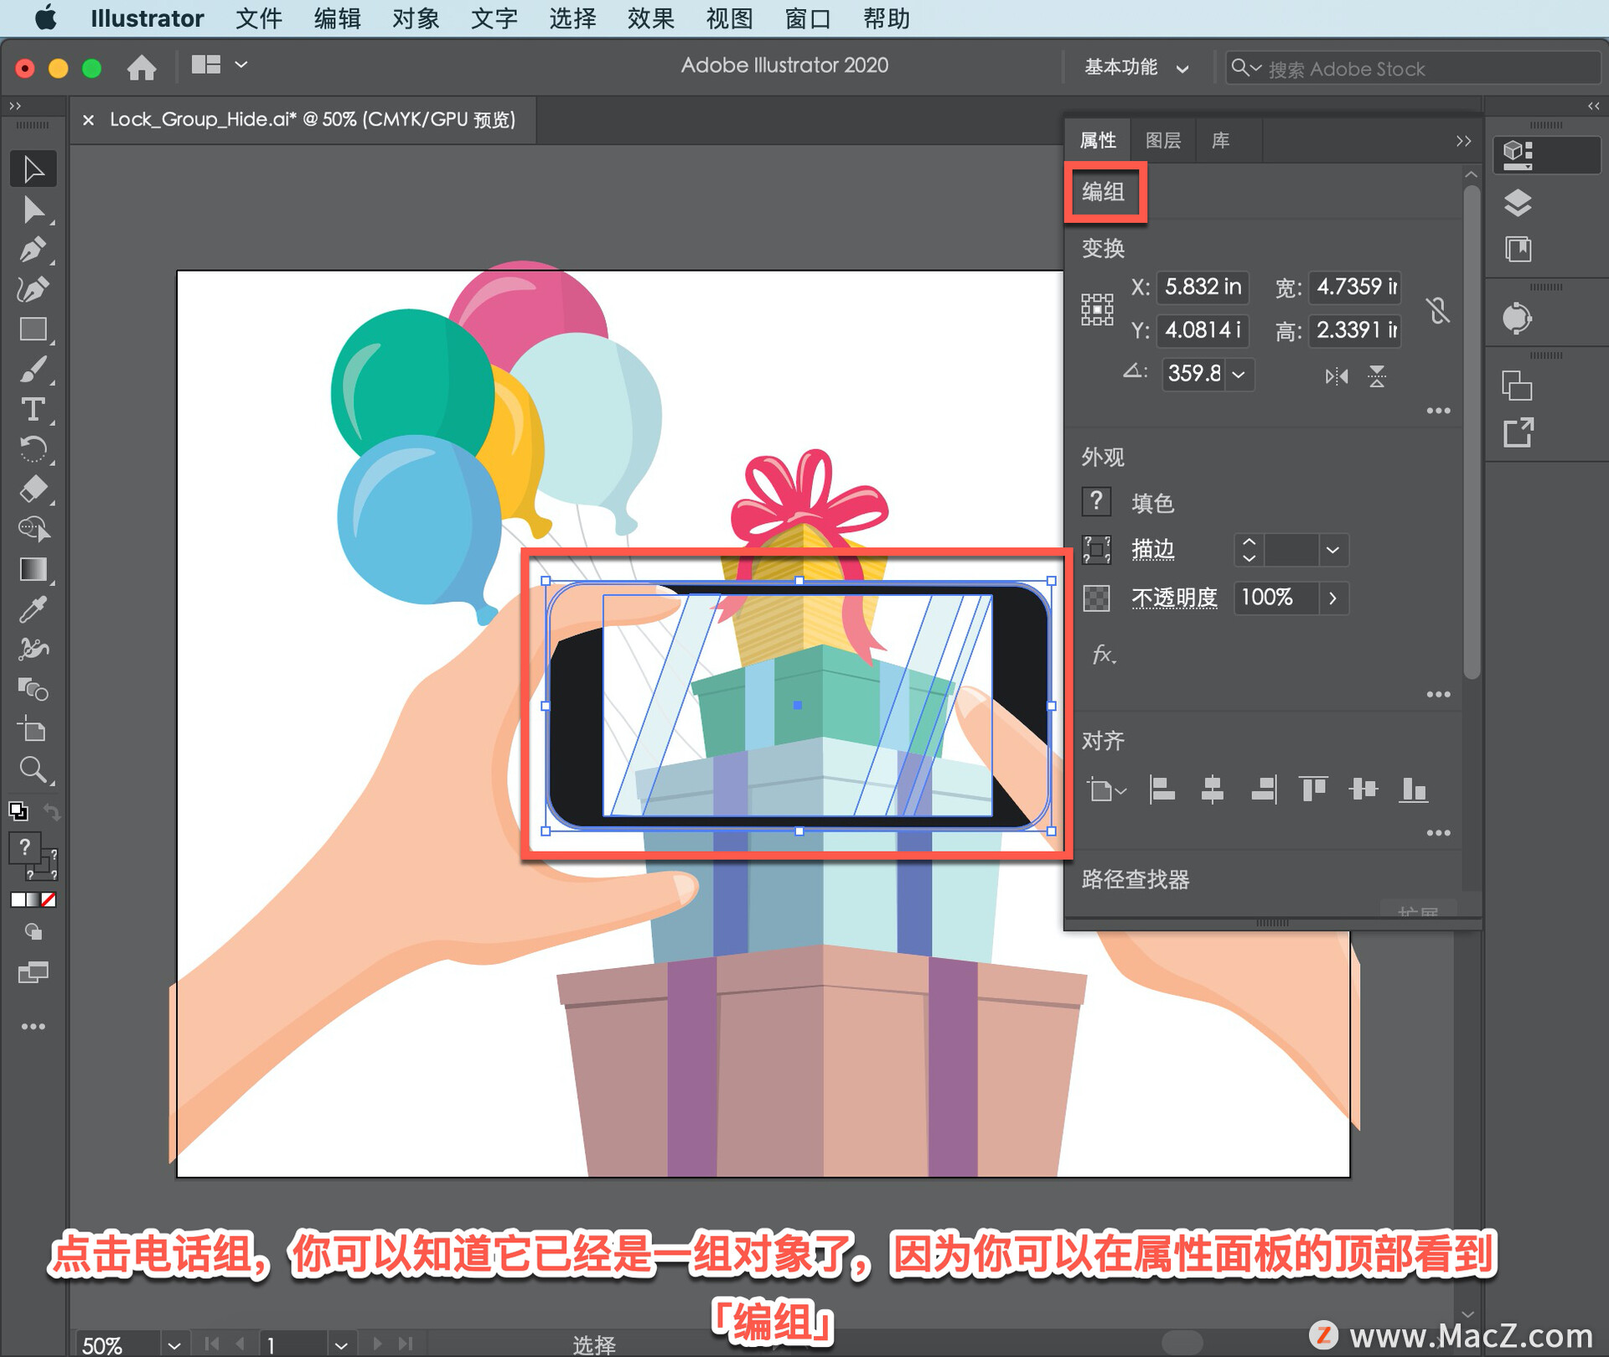This screenshot has width=1609, height=1357.
Task: Select the Rotate tool
Action: [x=34, y=449]
